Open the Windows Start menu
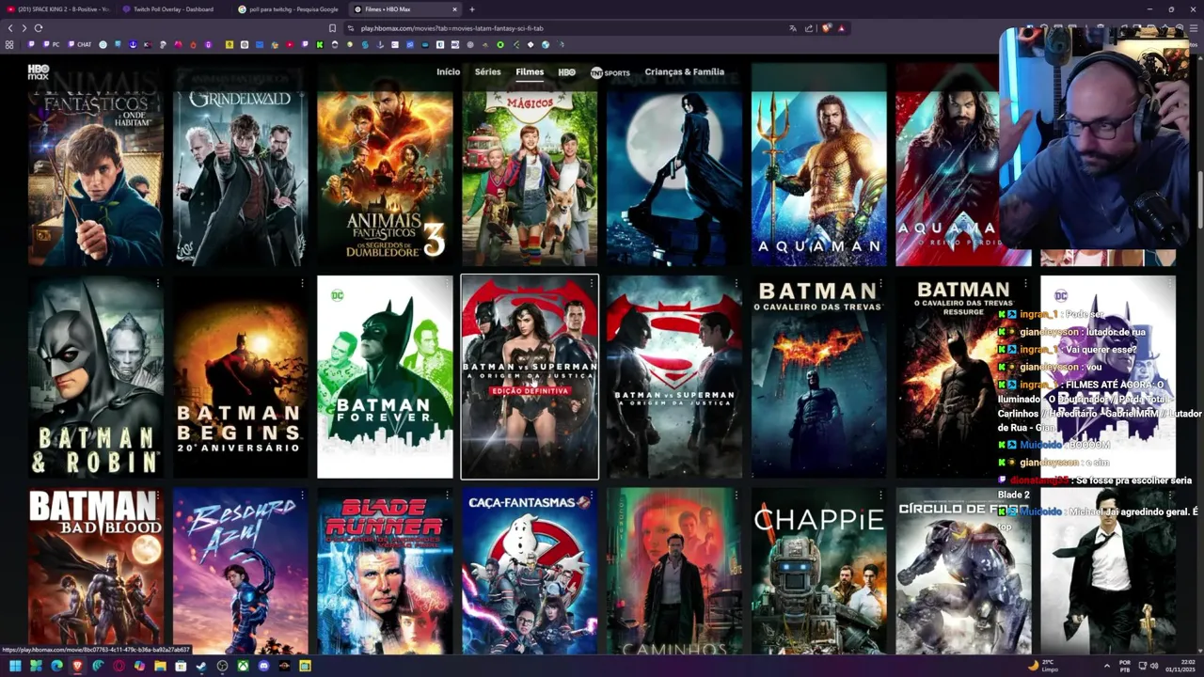Image resolution: width=1204 pixels, height=677 pixels. pyautogui.click(x=15, y=666)
